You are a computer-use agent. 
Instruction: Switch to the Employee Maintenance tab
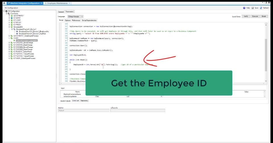point(57,3)
